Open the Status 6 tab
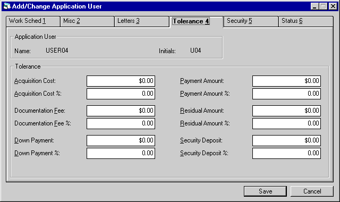Screen dimensions: 340x202 click(x=306, y=21)
